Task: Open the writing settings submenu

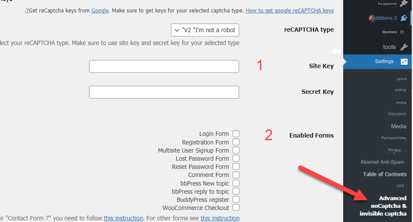Action: pyautogui.click(x=400, y=90)
